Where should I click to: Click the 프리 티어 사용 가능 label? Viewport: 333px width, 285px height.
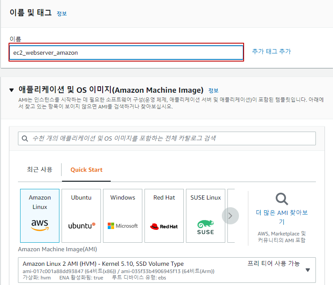(274, 264)
